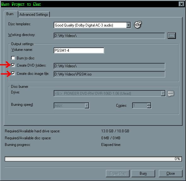Click the Close button at bottom
Screen dimensions: 186x181
[171, 173]
